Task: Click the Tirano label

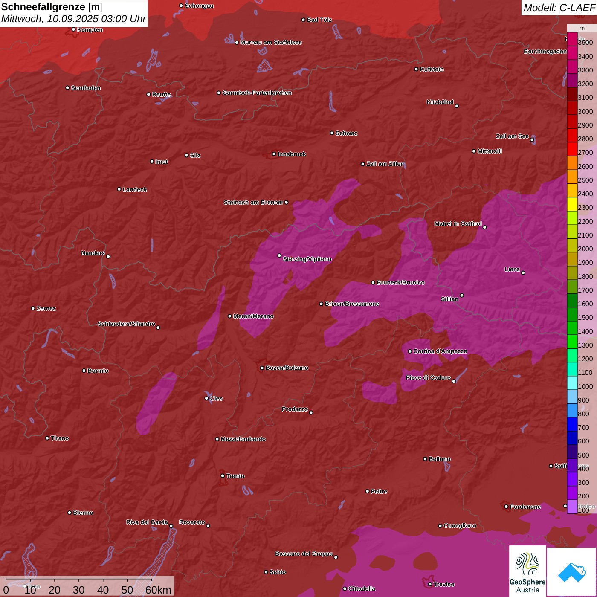Action: click(60, 438)
